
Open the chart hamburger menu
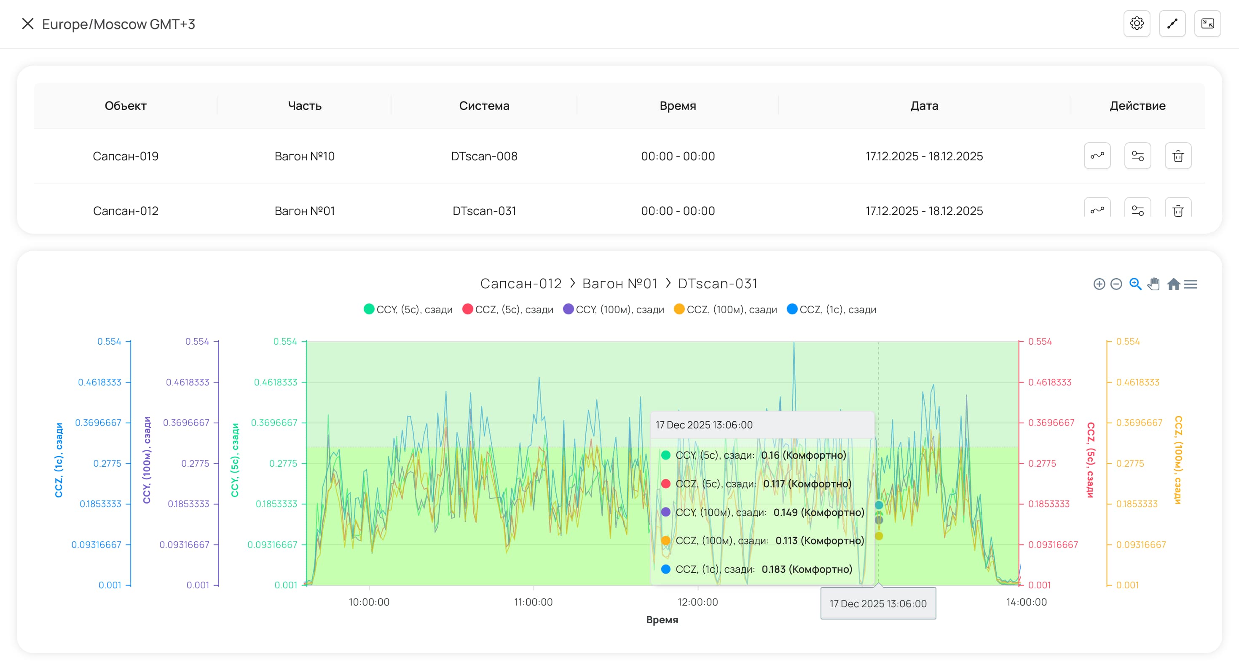1191,284
